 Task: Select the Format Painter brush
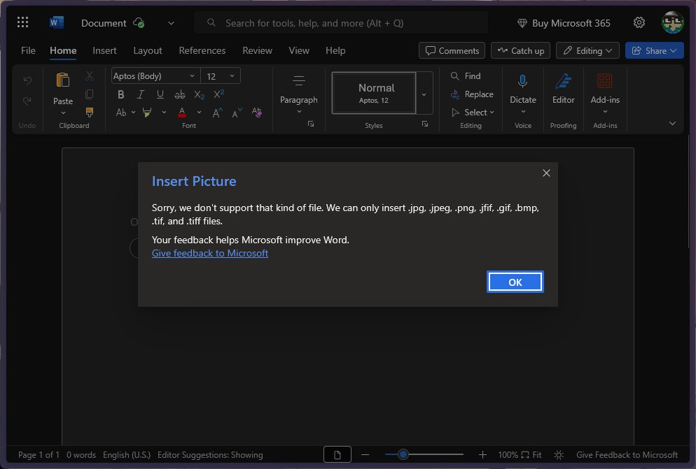coord(90,112)
